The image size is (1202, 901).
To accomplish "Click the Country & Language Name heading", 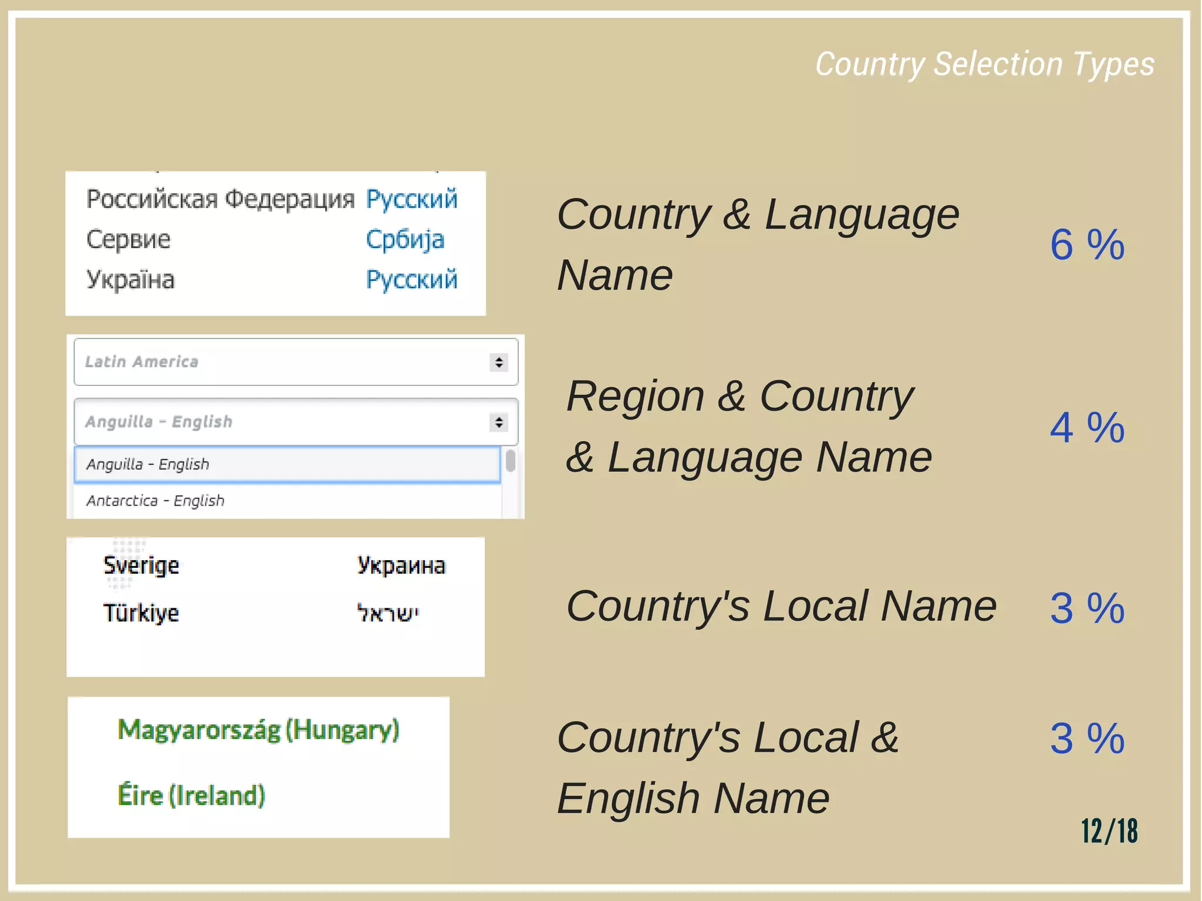I will (x=758, y=244).
